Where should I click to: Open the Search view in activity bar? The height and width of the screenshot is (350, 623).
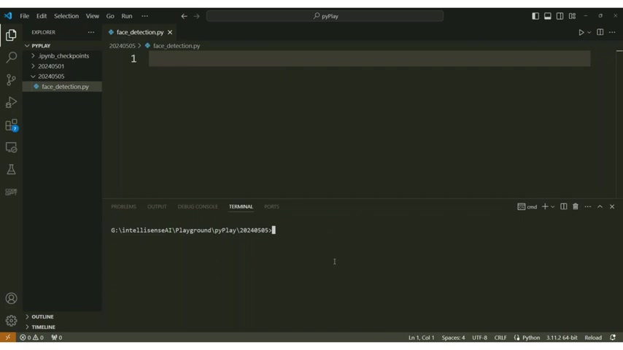(11, 57)
